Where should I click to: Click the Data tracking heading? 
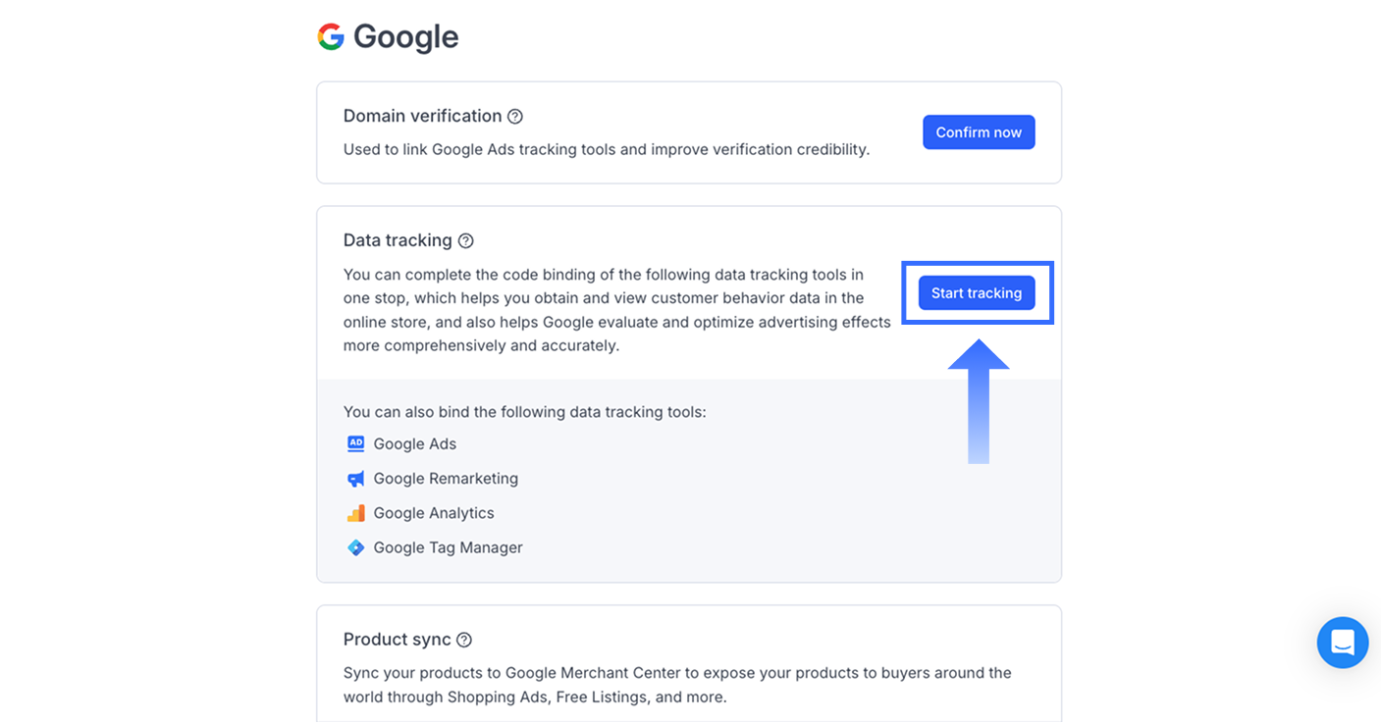tap(398, 240)
